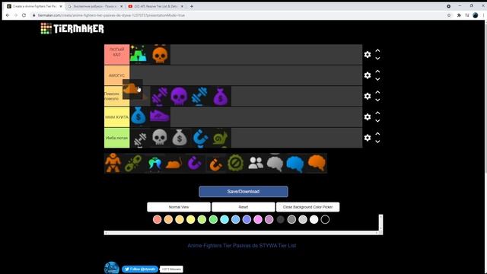Choose the red color swatch
Image resolution: width=487 pixels, height=274 pixels.
coord(158,220)
